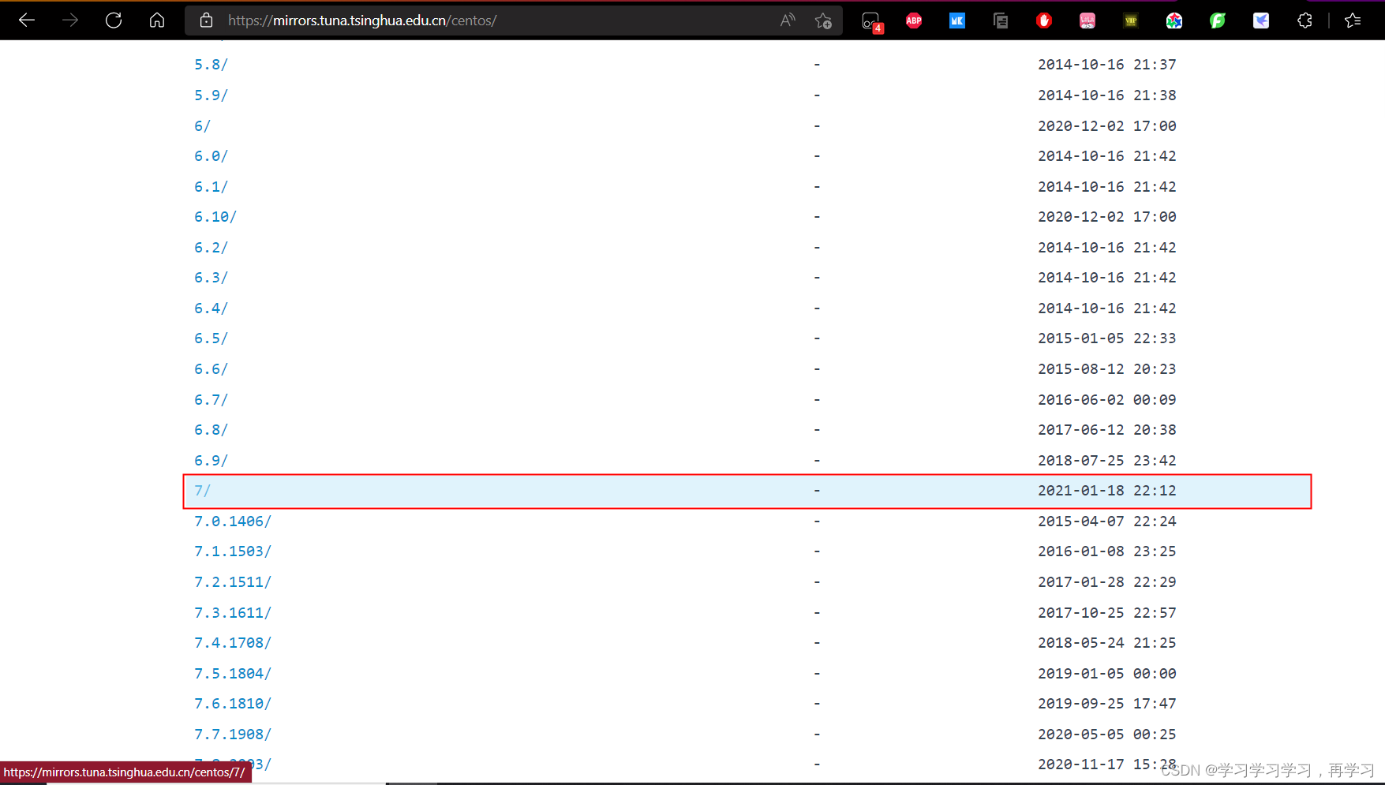1385x785 pixels.
Task: Open the 7.0.1406/ directory
Action: pos(233,521)
